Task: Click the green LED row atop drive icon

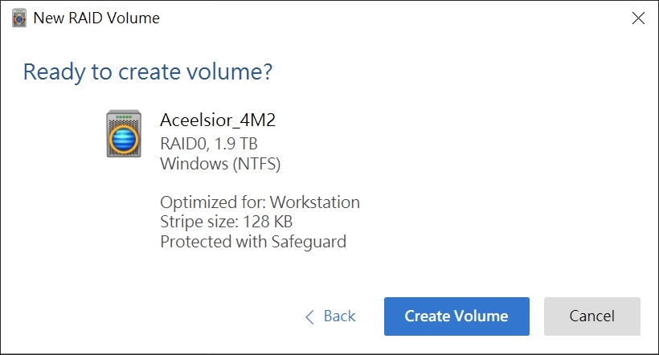Action: click(124, 116)
